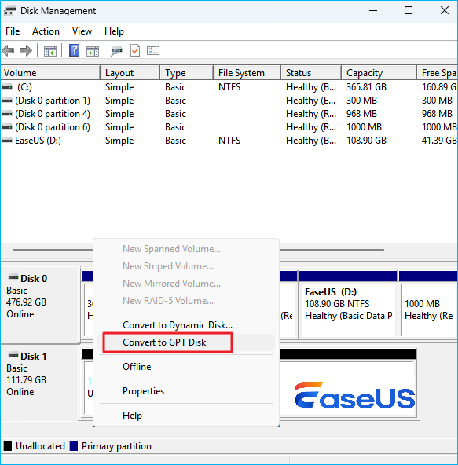Viewport: 458px width, 465px height.
Task: Open the File menu
Action: click(x=13, y=31)
